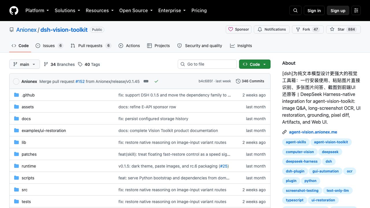The image size is (370, 208).
Task: Expand the Platform menu
Action: pyautogui.click(x=37, y=10)
